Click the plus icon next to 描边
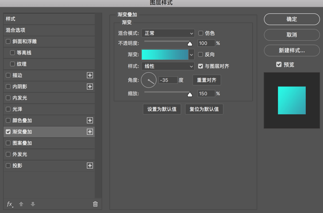 point(90,75)
